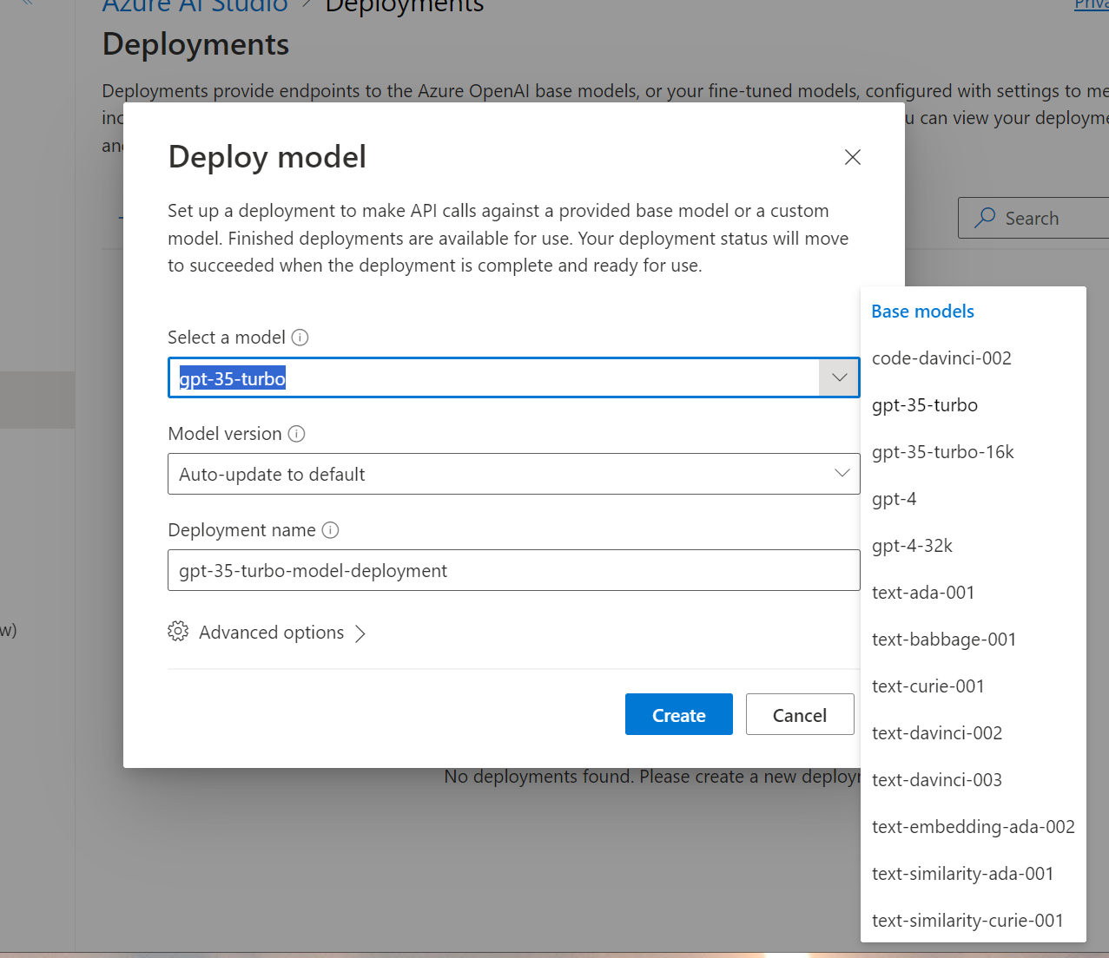Select text-davinci-003 from base models
The width and height of the screenshot is (1109, 958).
point(936,780)
